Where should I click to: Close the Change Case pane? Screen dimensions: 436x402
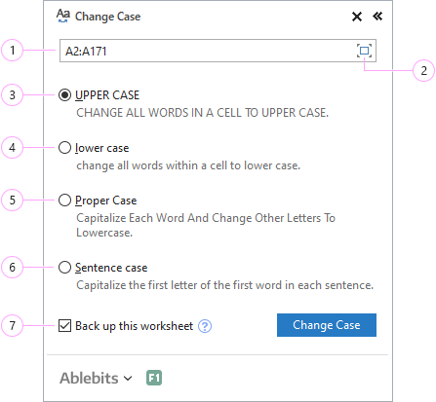pos(357,17)
